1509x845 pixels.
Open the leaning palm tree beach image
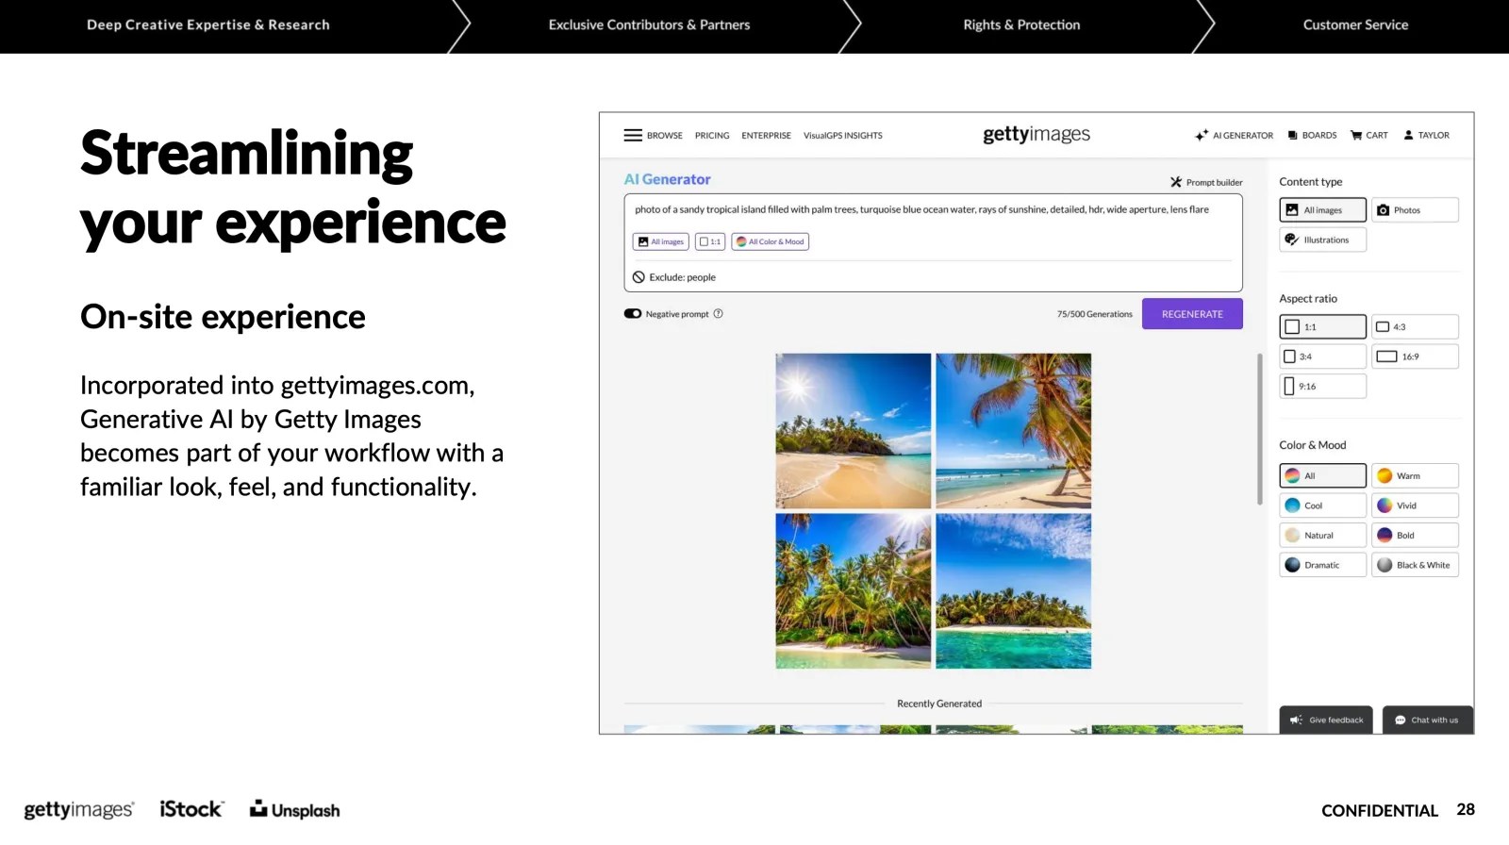click(x=1014, y=431)
